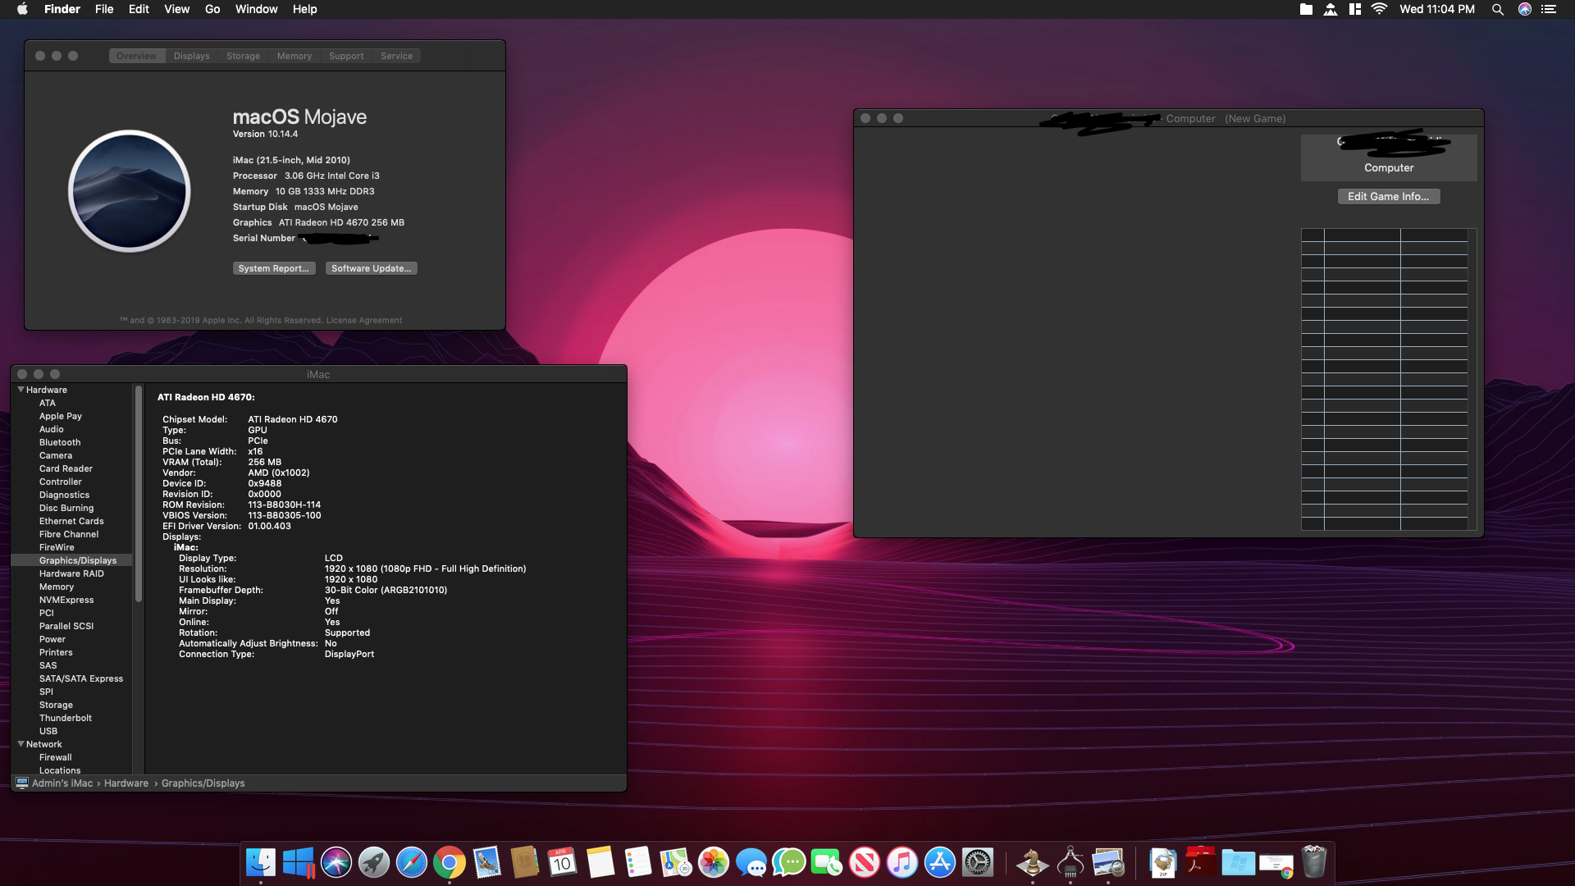Open blue Messages bubble icon in dock
1575x886 pixels.
[x=751, y=862]
